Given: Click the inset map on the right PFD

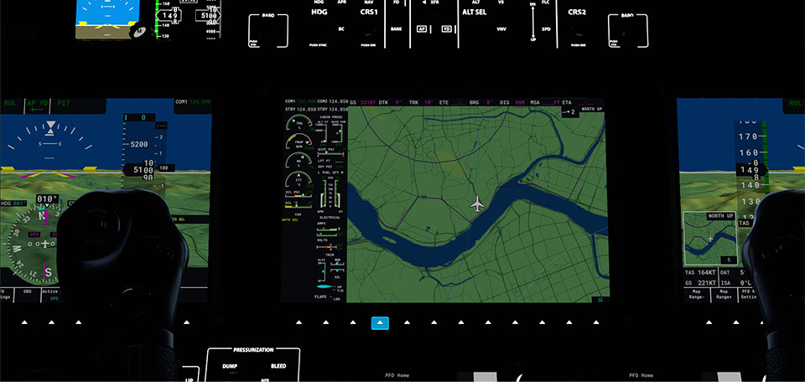Looking at the screenshot, I should click(710, 239).
